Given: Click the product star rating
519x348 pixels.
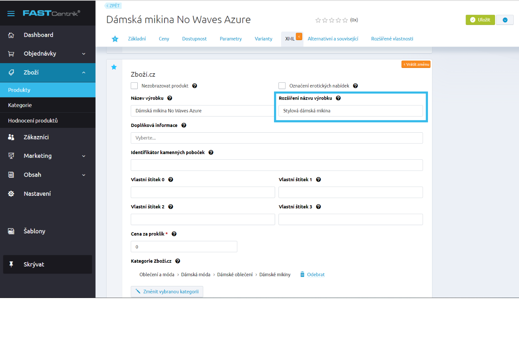Looking at the screenshot, I should (x=332, y=20).
